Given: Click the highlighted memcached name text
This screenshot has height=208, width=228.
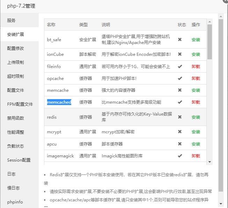Looking at the screenshot, I should (59, 102).
